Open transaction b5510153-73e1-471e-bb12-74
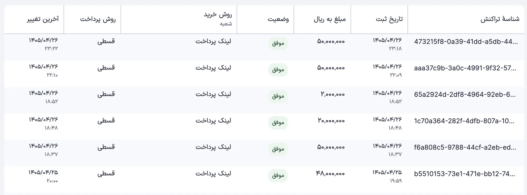Screen dimensions: 527x195 465,174
